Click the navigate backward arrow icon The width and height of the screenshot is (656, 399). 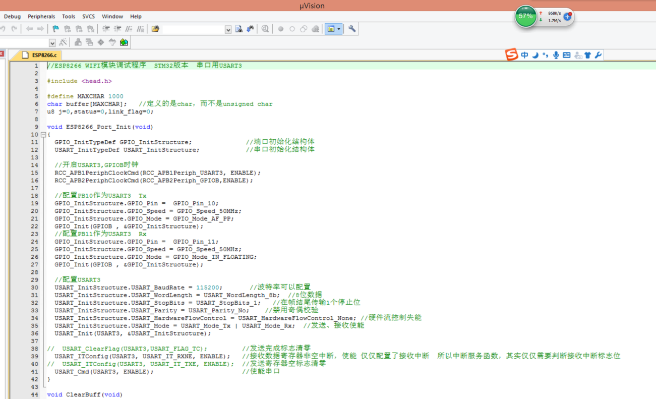pyautogui.click(x=29, y=29)
